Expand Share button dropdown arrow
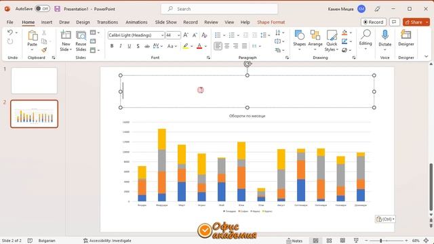This screenshot has height=244, width=434. (427, 22)
